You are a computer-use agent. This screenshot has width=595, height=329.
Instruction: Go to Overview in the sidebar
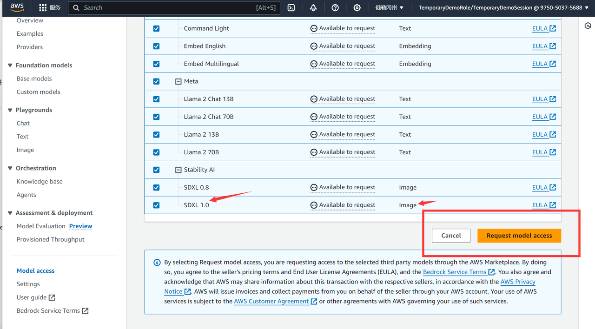pos(30,20)
